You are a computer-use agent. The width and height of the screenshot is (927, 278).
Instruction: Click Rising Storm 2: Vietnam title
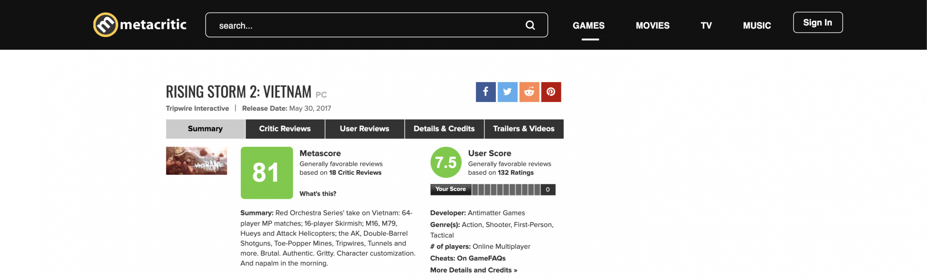[239, 92]
